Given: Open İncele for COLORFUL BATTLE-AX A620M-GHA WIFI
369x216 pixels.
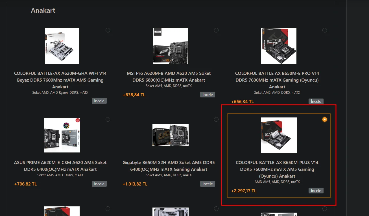Looking at the screenshot, I should click(99, 101).
